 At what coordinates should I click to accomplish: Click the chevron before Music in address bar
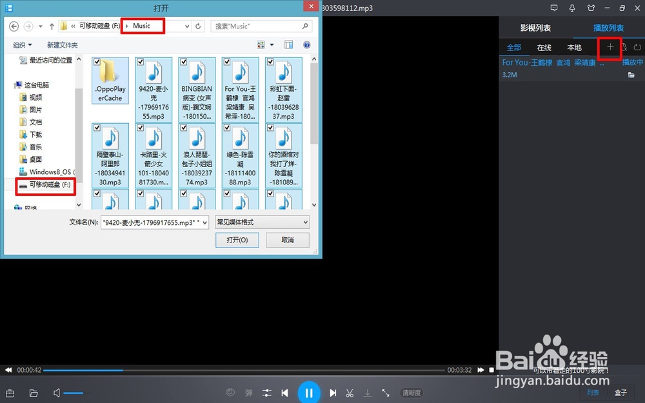(x=127, y=26)
